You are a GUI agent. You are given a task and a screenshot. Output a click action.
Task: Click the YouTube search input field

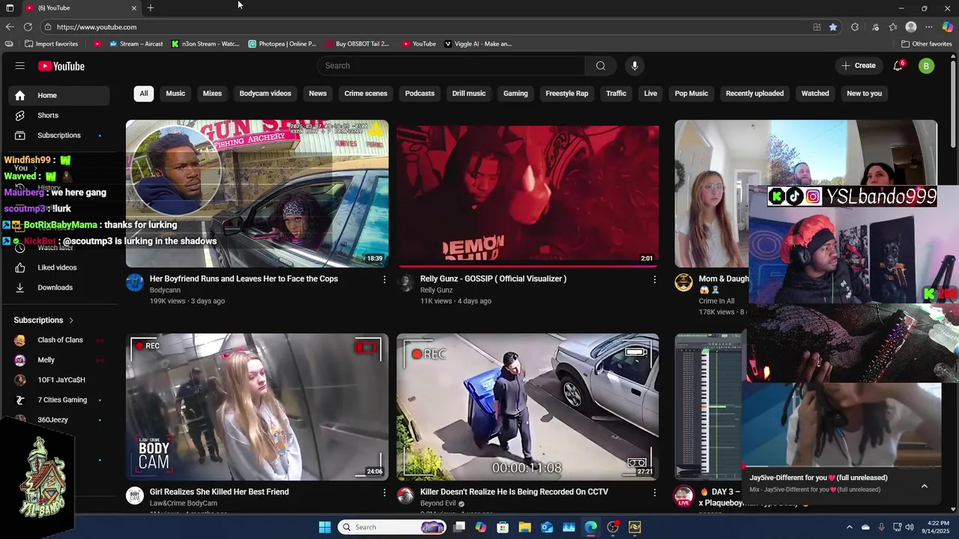click(451, 66)
